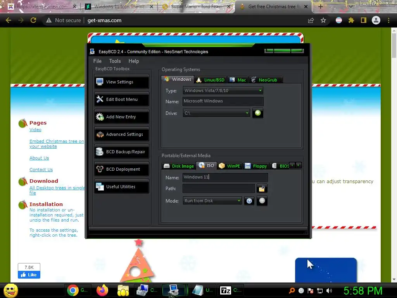Click the Facebook Like button

[29, 275]
